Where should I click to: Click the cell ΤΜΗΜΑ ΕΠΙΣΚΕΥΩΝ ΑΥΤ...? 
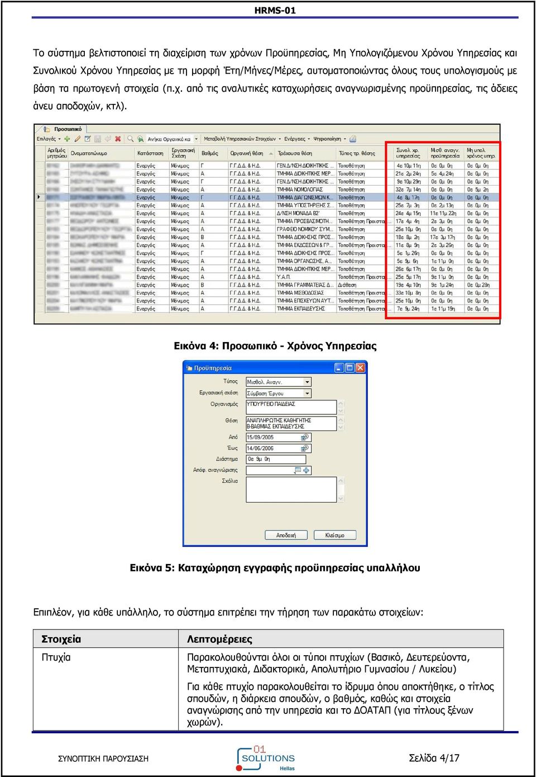[x=306, y=301]
